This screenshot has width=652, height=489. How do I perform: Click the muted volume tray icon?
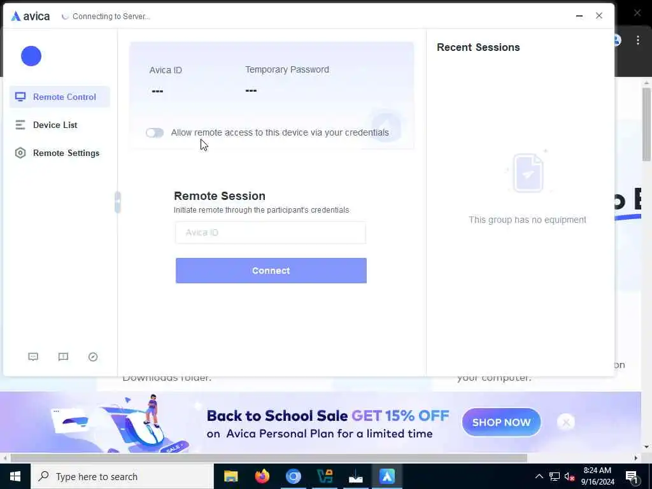tap(570, 476)
